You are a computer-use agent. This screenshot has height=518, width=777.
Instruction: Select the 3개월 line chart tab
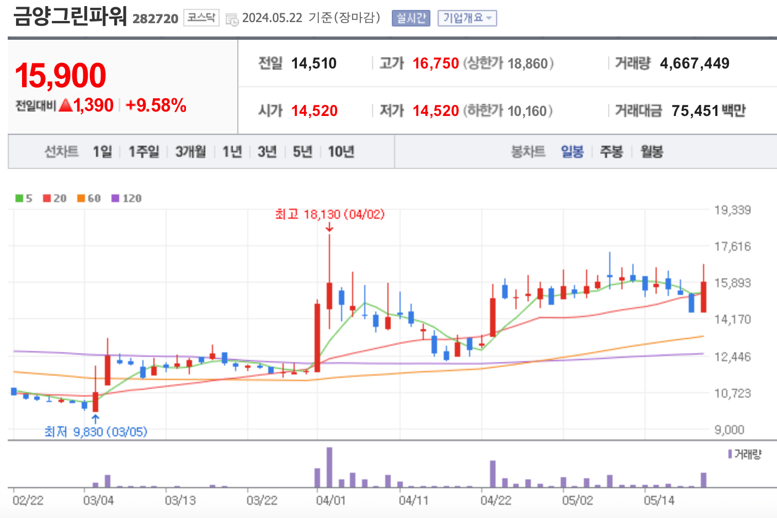click(x=191, y=151)
